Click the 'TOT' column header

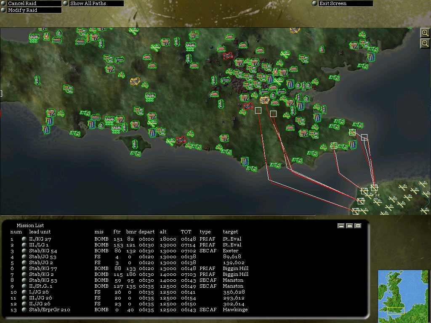(x=186, y=232)
